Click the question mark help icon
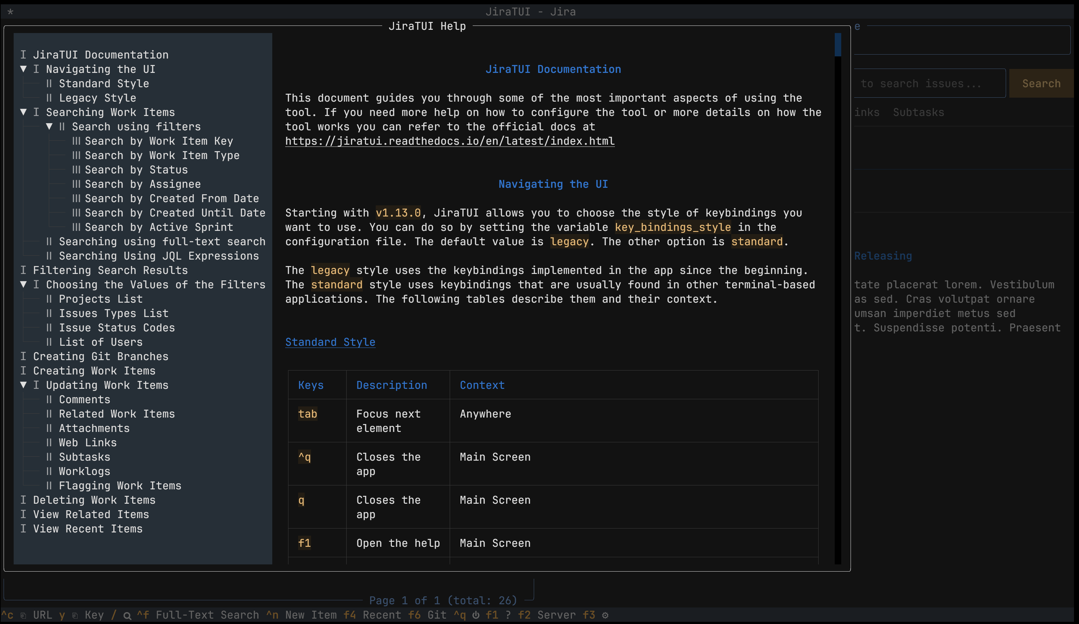The image size is (1079, 624). click(508, 615)
